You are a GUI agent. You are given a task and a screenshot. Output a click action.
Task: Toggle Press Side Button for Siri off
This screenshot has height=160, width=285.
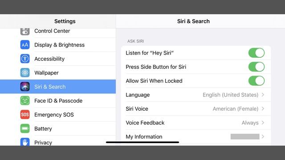point(256,67)
